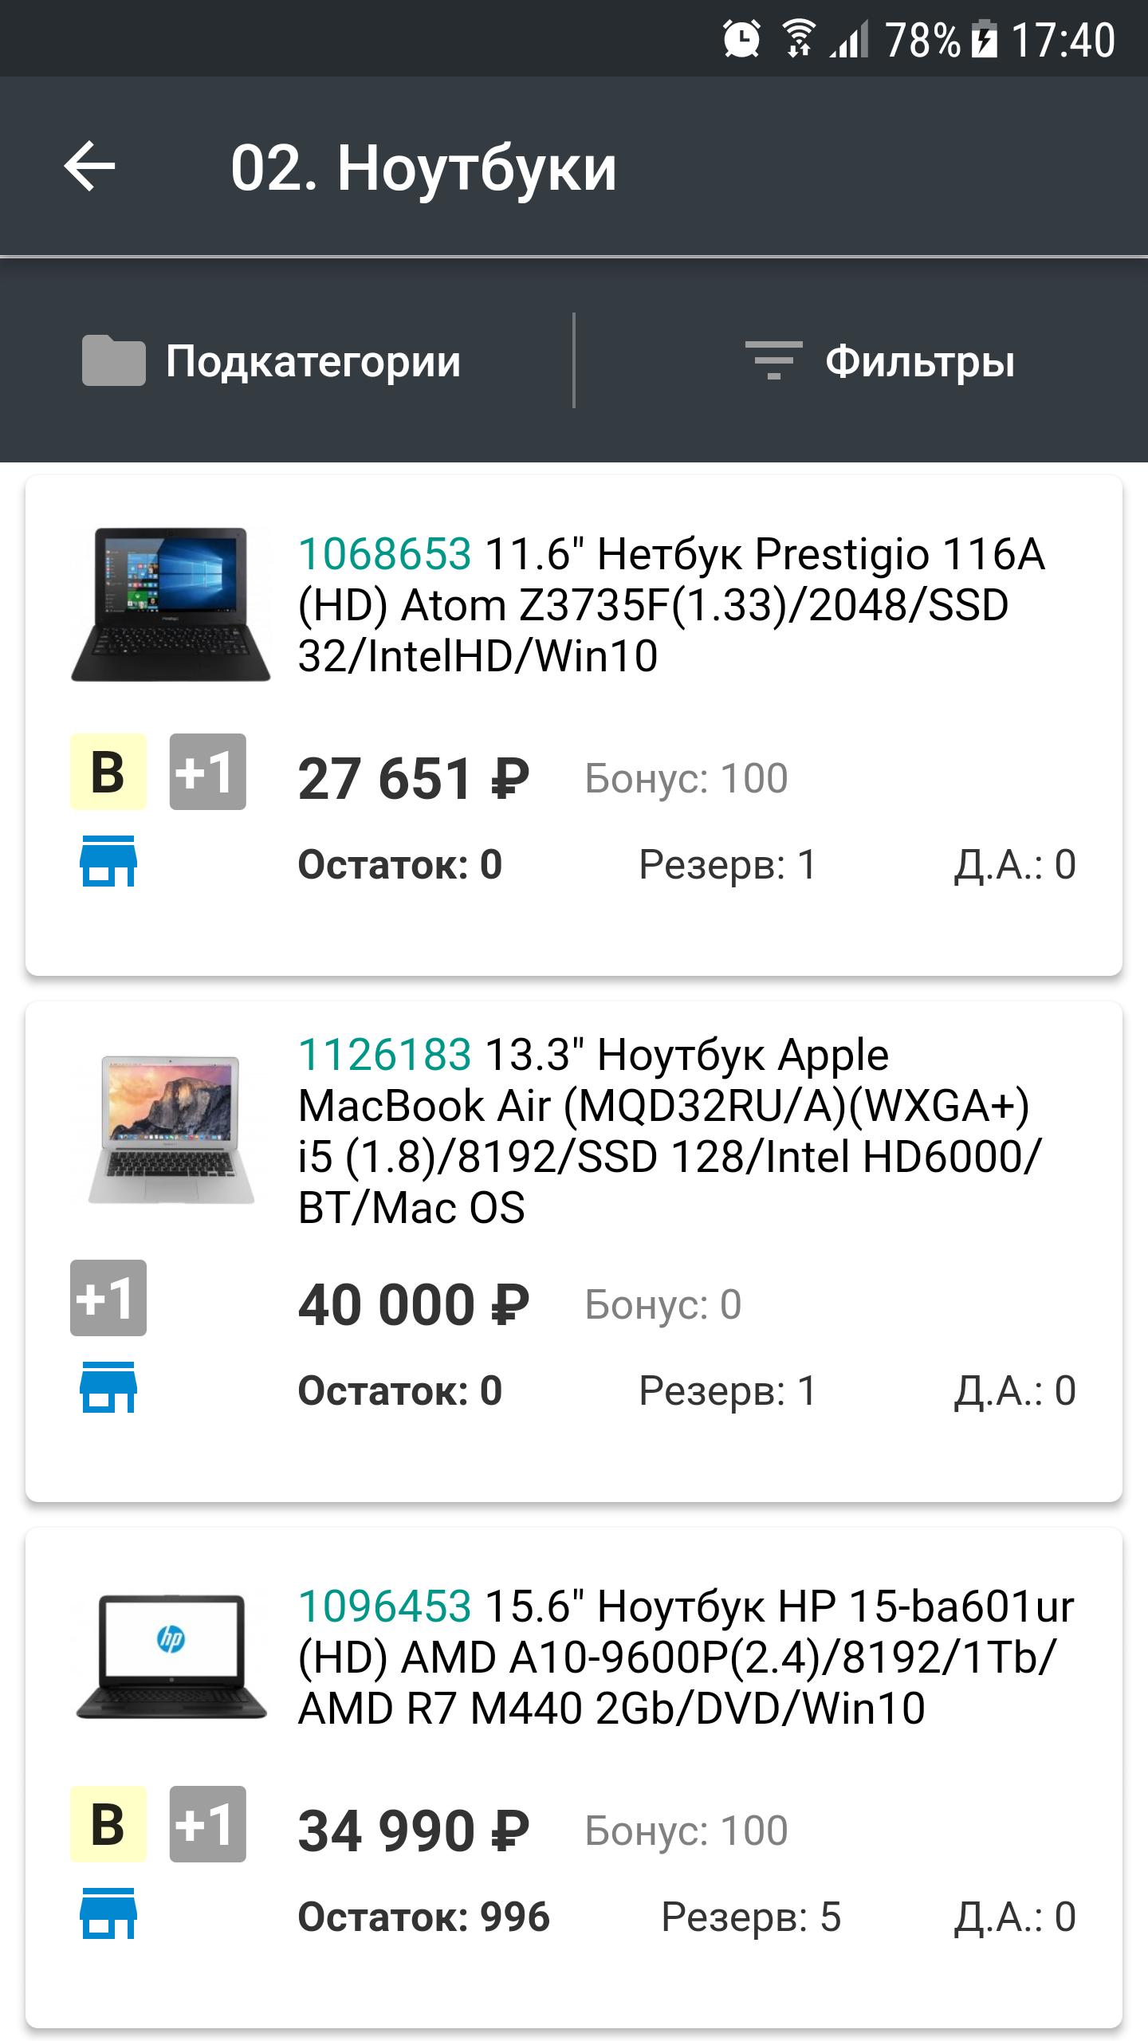The height and width of the screenshot is (2041, 1148).
Task: Open product code 1068653 link
Action: (x=385, y=554)
